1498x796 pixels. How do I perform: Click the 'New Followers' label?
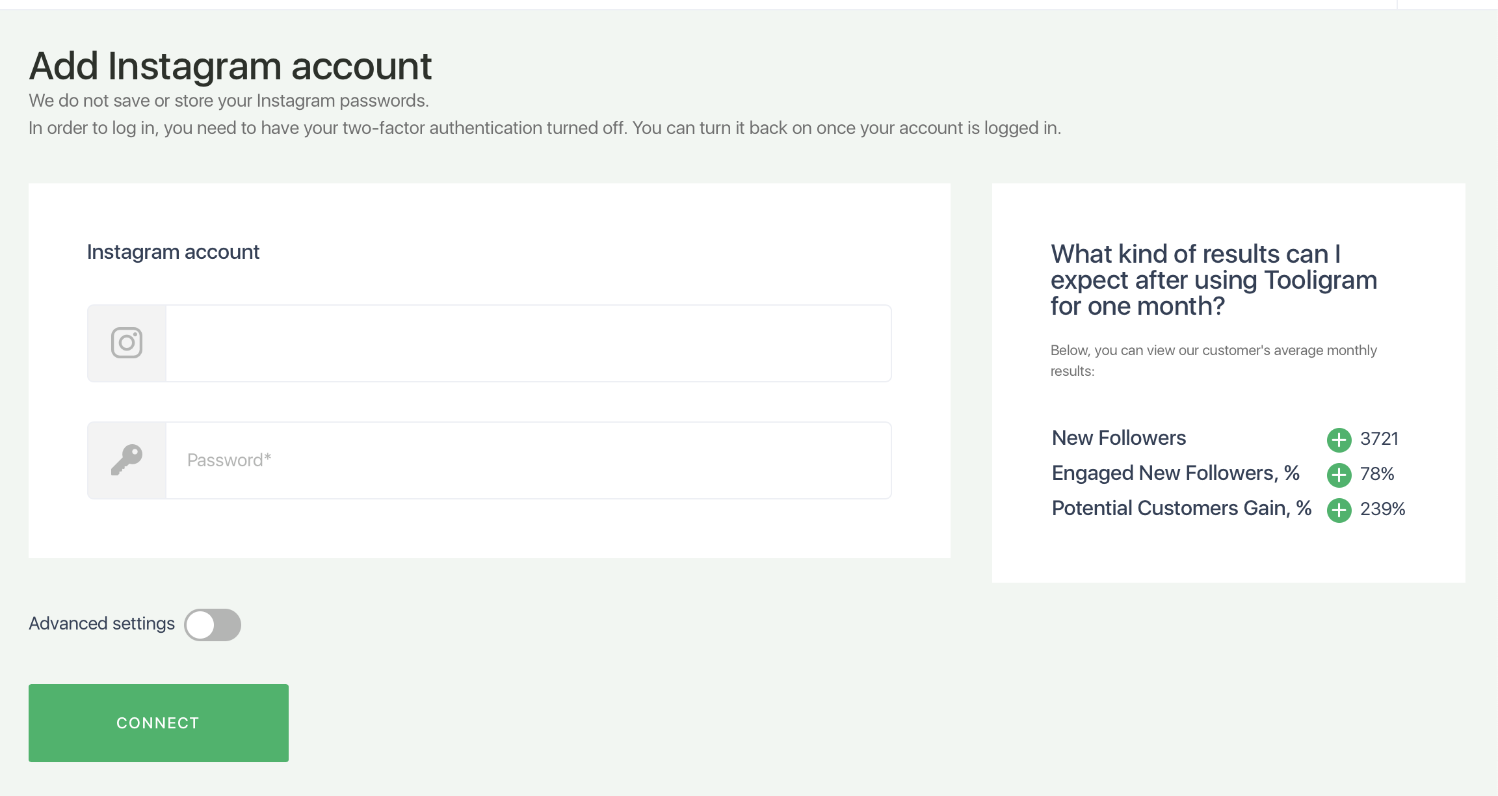[x=1119, y=438]
